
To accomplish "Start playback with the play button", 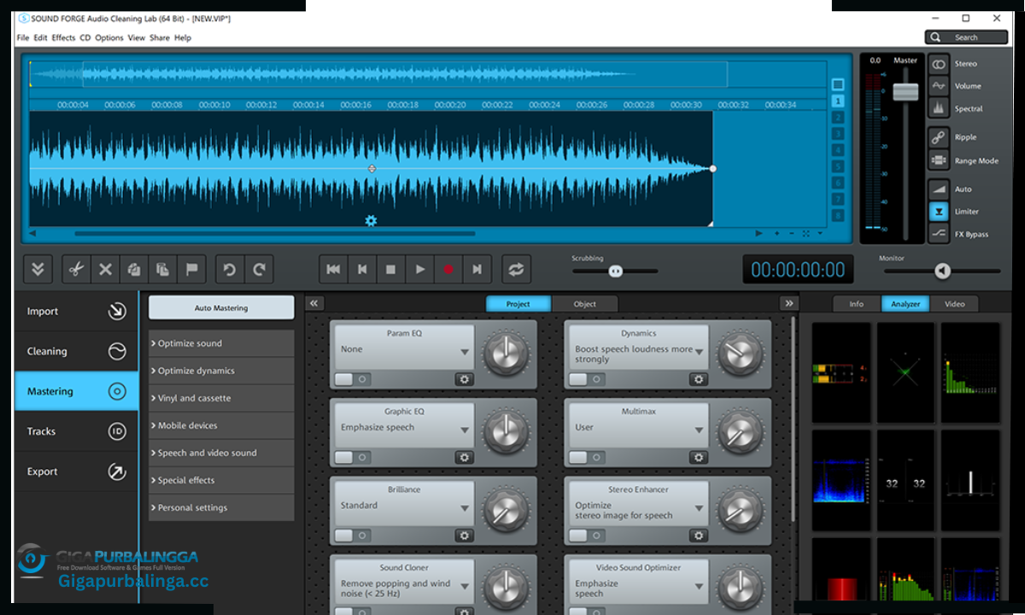I will tap(419, 269).
